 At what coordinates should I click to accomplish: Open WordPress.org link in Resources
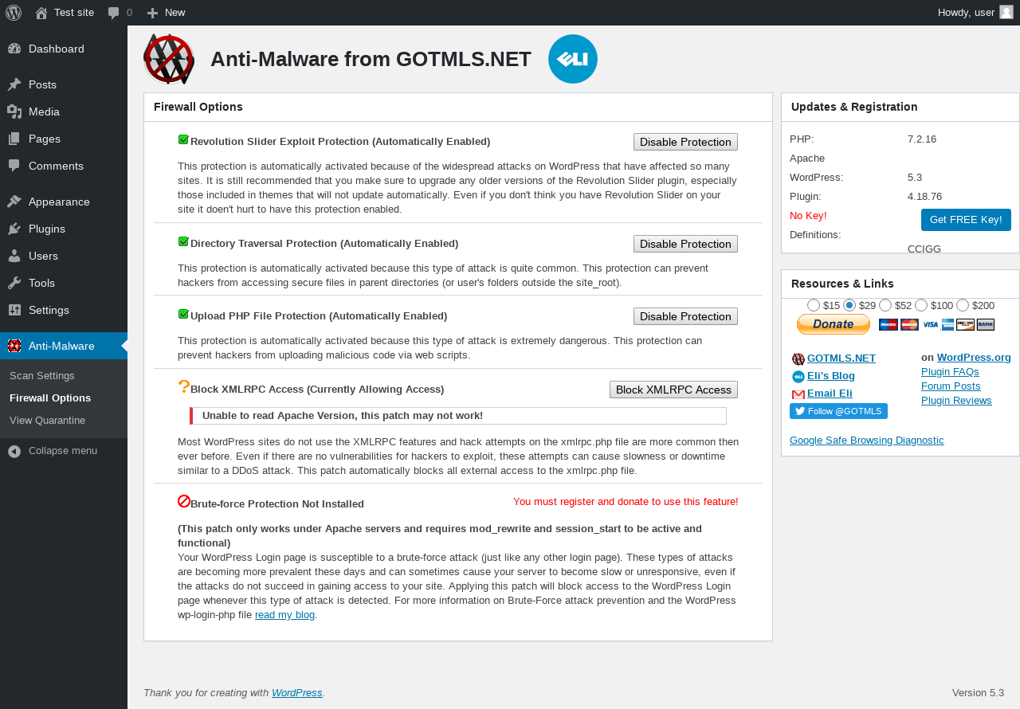coord(974,357)
